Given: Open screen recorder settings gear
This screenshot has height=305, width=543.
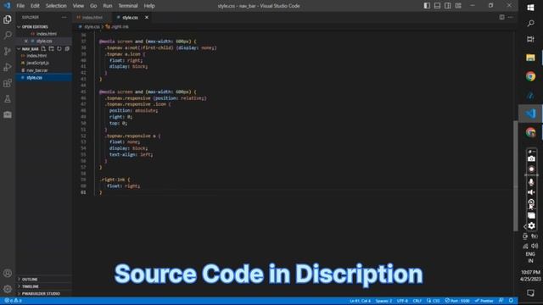Looking at the screenshot, I should pyautogui.click(x=531, y=226).
